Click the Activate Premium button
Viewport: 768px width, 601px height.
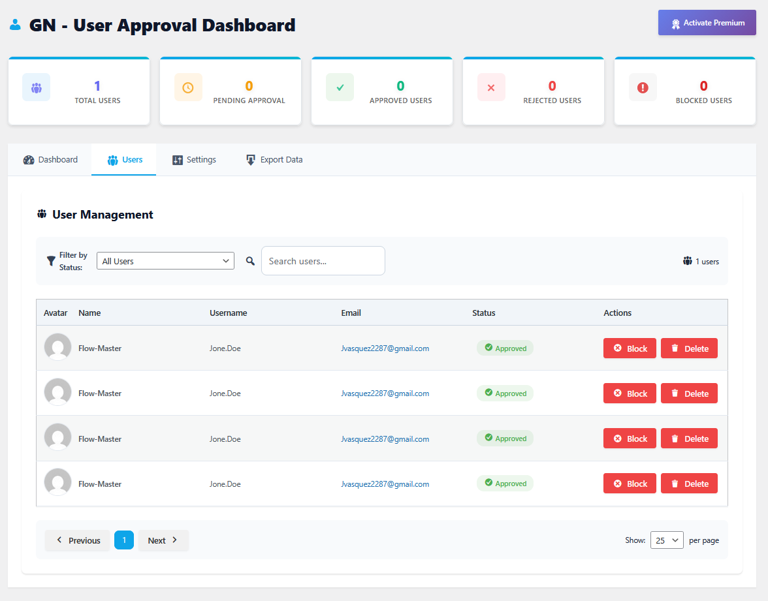point(707,22)
